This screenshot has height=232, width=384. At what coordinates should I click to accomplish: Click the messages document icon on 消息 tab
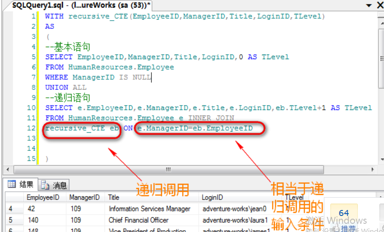45,185
